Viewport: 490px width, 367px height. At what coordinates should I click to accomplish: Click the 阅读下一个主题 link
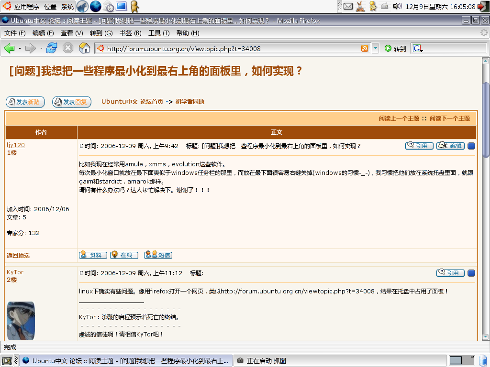click(x=449, y=119)
